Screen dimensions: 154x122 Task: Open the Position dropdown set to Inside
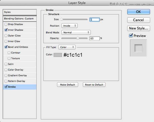coord(69,26)
